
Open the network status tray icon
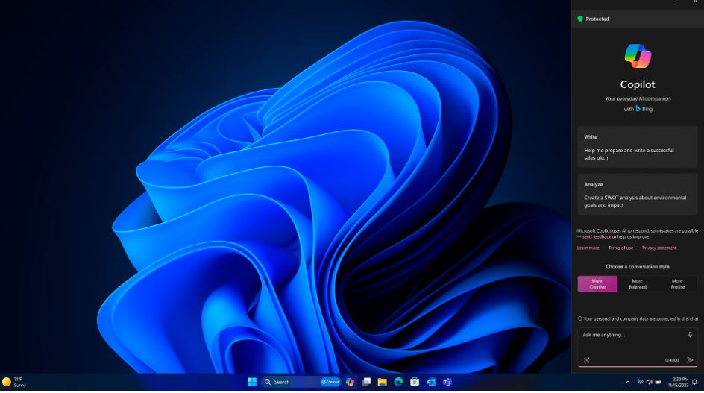point(640,382)
